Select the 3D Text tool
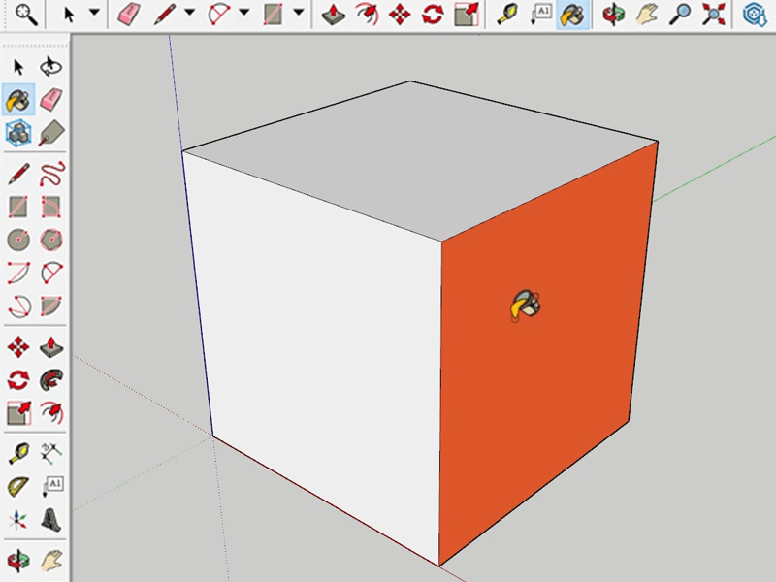Image resolution: width=776 pixels, height=582 pixels. coord(51,520)
